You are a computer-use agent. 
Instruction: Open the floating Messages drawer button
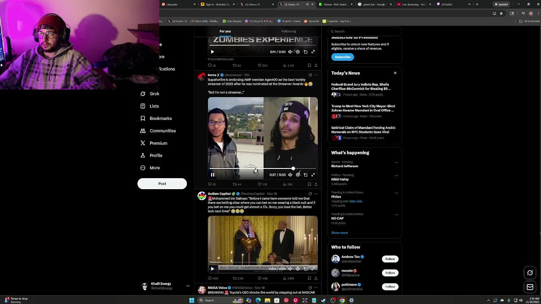pos(530,287)
